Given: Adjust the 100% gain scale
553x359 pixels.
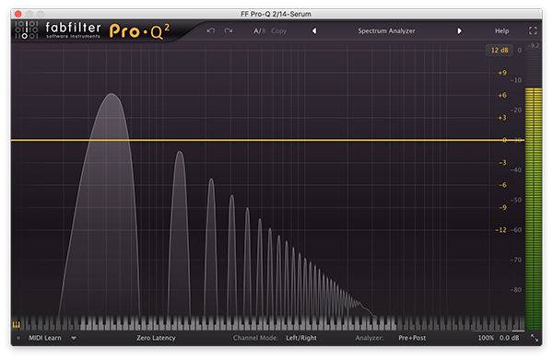Looking at the screenshot, I should tap(486, 338).
